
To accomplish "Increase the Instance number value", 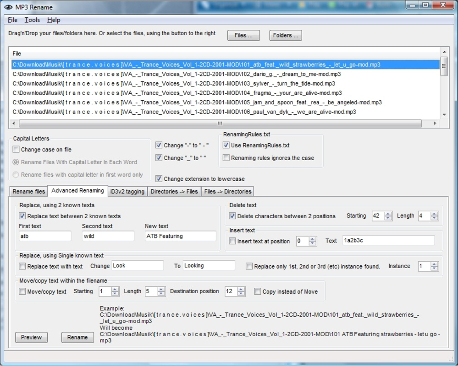I will click(434, 264).
